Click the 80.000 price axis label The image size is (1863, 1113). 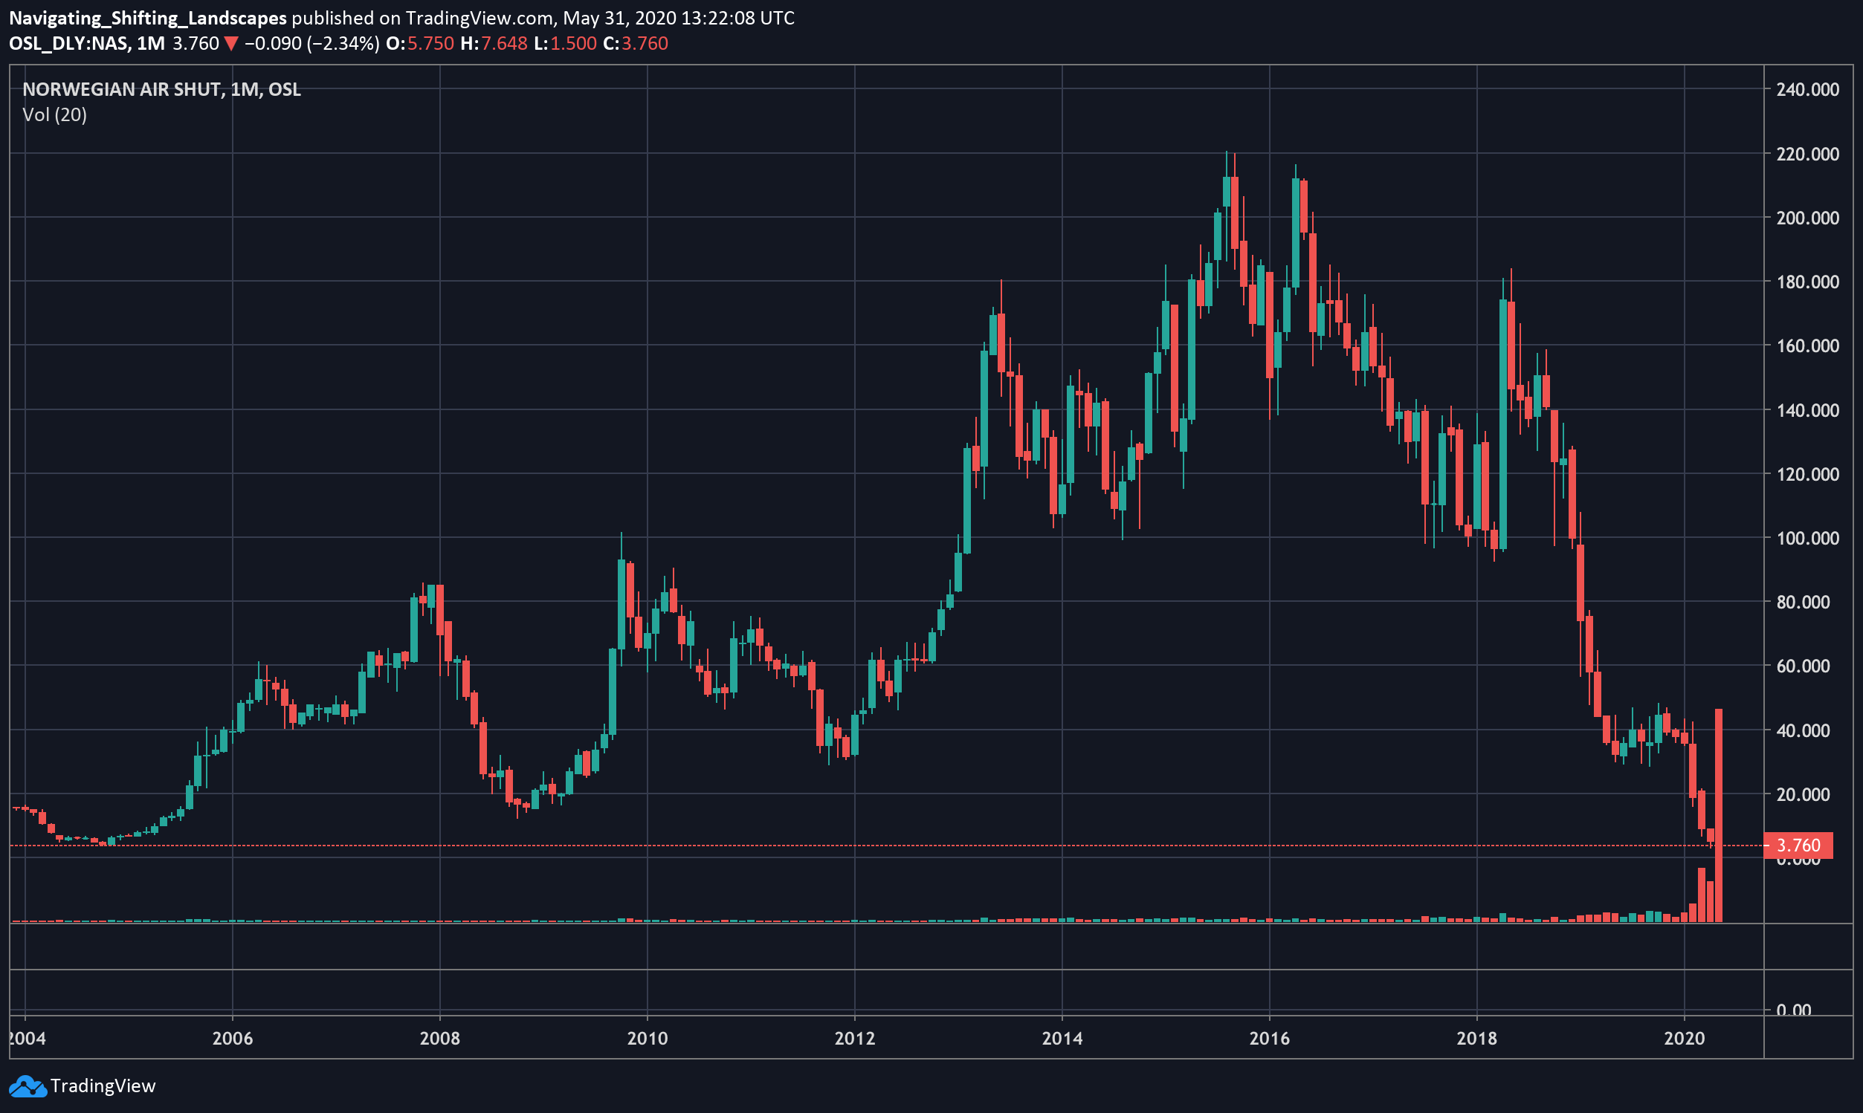click(x=1803, y=603)
